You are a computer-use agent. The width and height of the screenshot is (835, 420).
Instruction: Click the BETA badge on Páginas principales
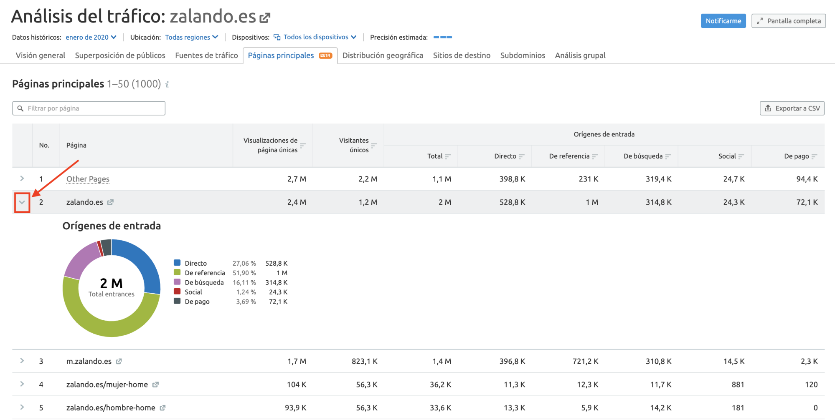click(325, 55)
